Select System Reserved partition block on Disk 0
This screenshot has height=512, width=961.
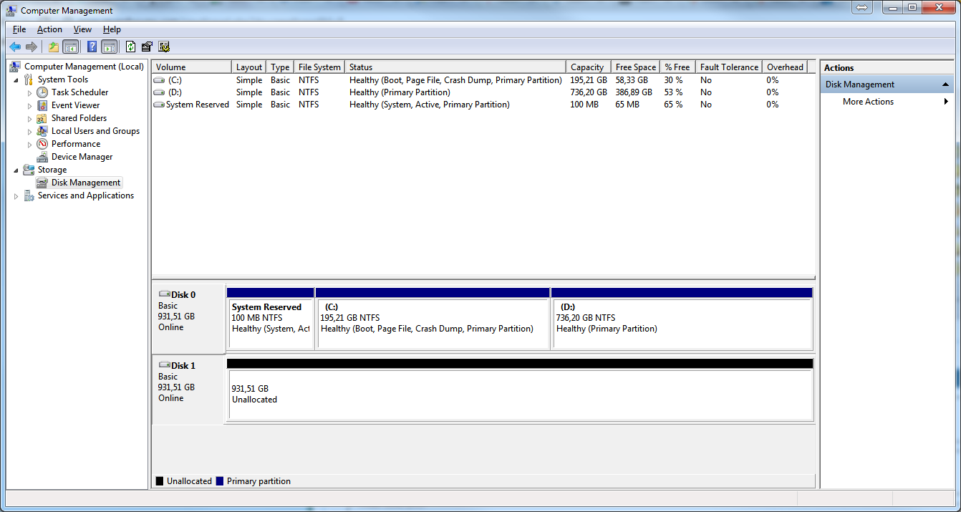point(270,319)
